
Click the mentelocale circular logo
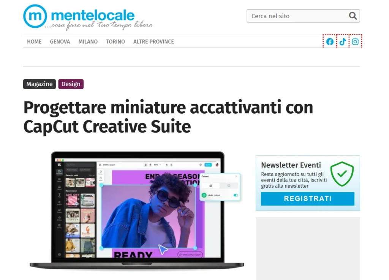35,16
